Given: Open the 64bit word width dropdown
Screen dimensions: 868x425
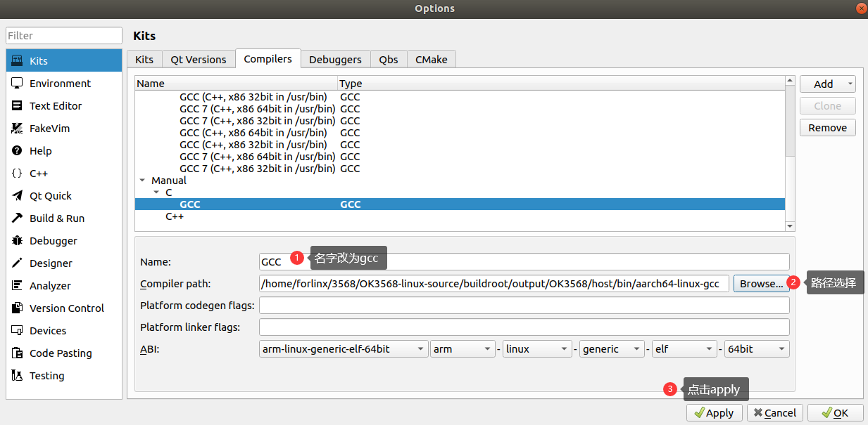Looking at the screenshot, I should point(756,349).
